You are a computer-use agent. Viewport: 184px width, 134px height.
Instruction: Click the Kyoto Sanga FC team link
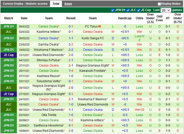93,38
